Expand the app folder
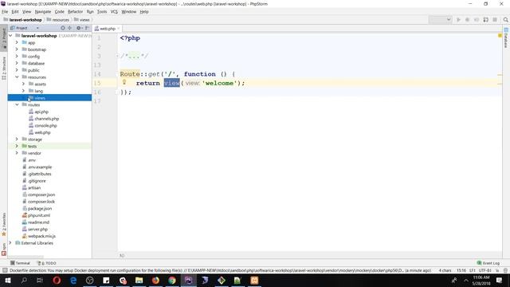Screen dimensions: 510x287 tap(17, 42)
